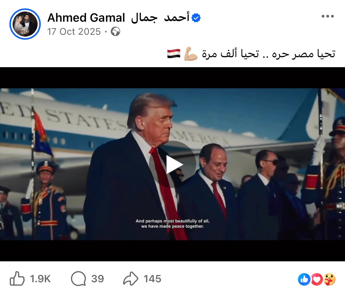Like the post with thumbs-up icon
Screen dimensions: 345x294
pos(17,279)
